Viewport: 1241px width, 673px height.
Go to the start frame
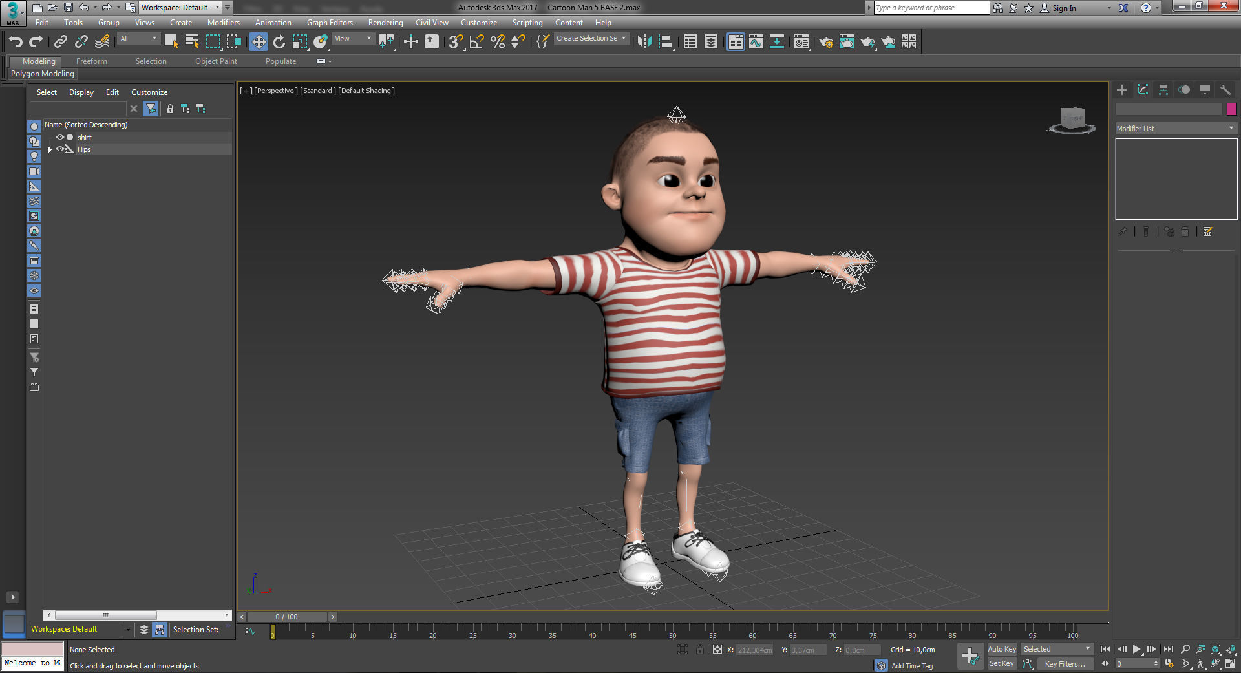click(x=1105, y=649)
